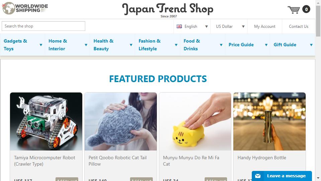The height and width of the screenshot is (181, 321).
Task: Click the UK flag language icon
Action: point(179,26)
